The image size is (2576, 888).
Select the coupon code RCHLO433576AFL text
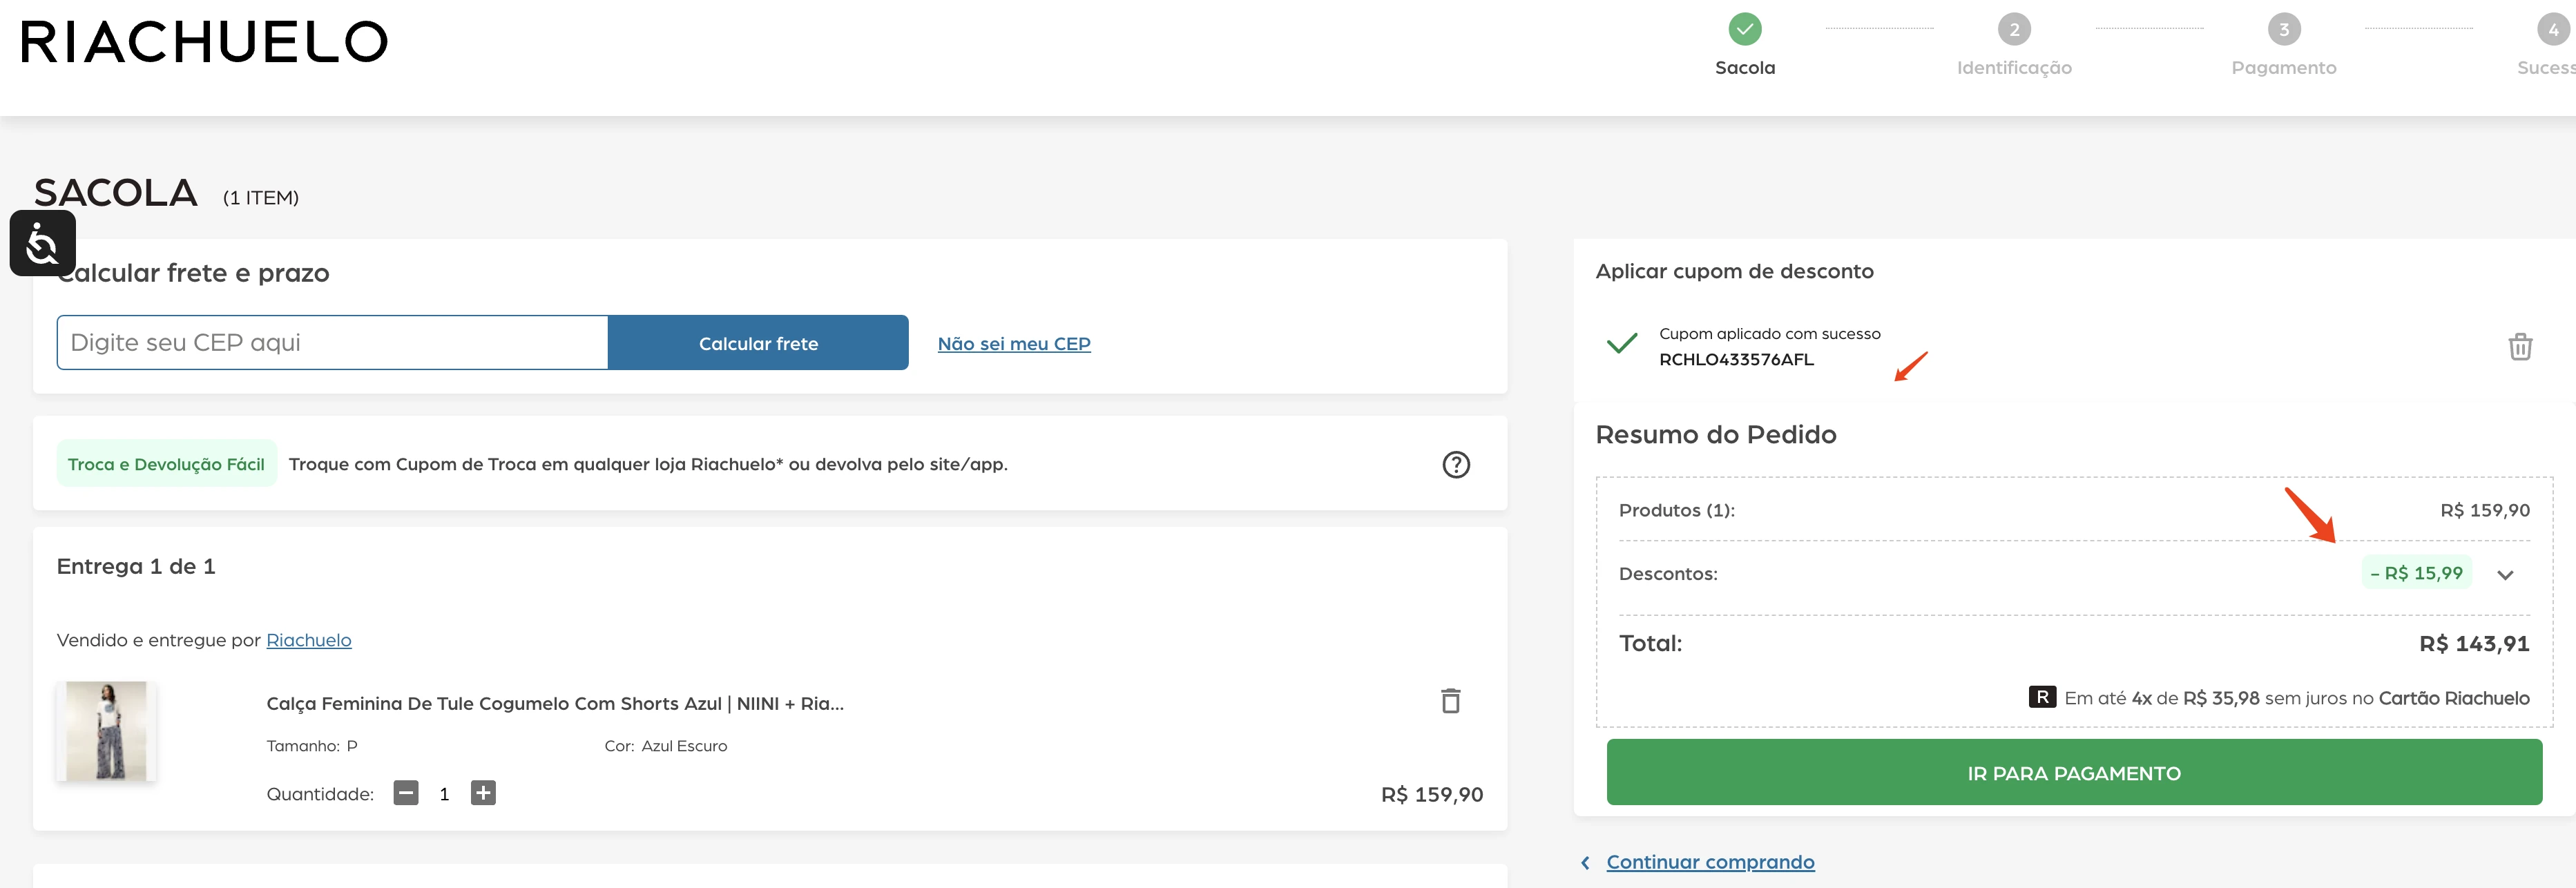[x=1736, y=359]
